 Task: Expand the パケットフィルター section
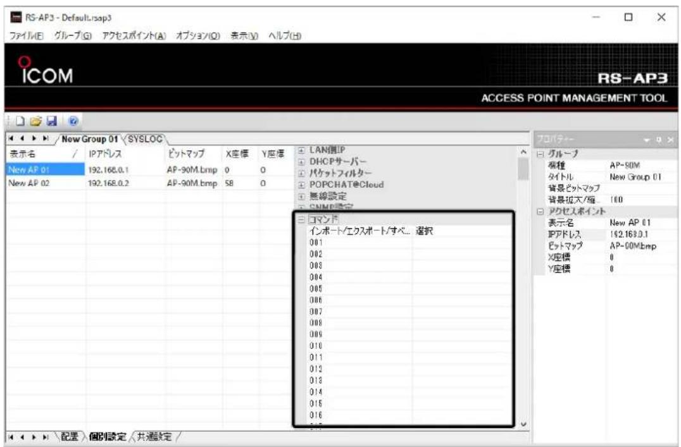click(301, 174)
